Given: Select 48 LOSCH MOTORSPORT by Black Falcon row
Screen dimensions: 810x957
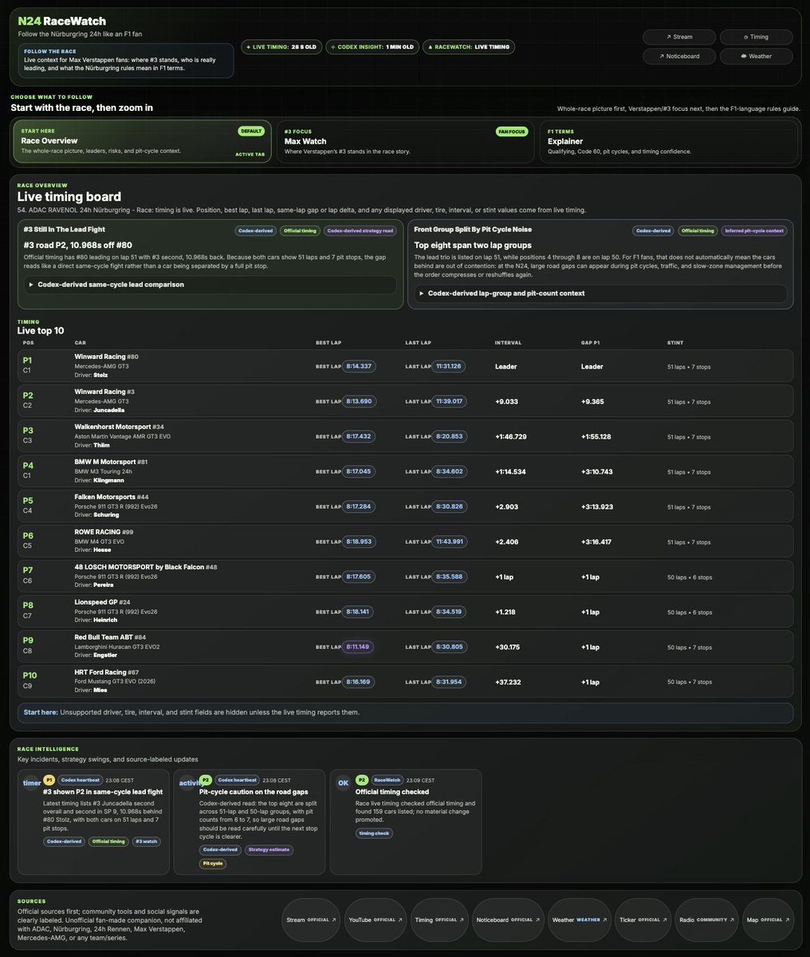Looking at the screenshot, I should click(405, 577).
